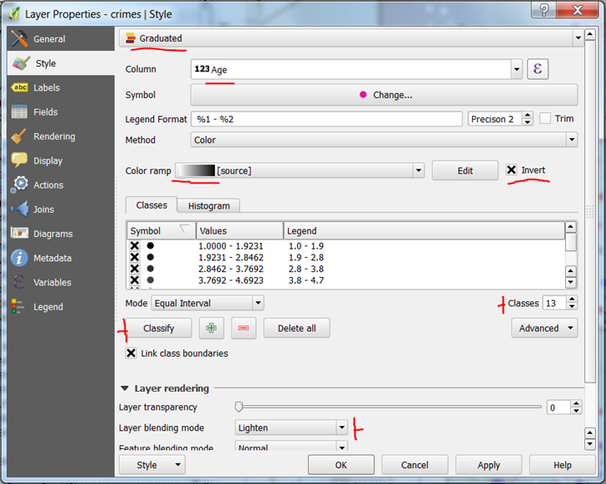Screen dimensions: 606x484
Task: Open the Labels settings in sidebar
Action: pyautogui.click(x=46, y=88)
